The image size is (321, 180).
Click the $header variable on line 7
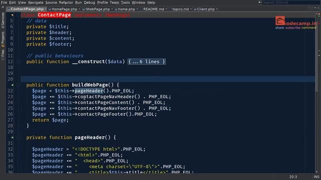[59, 32]
